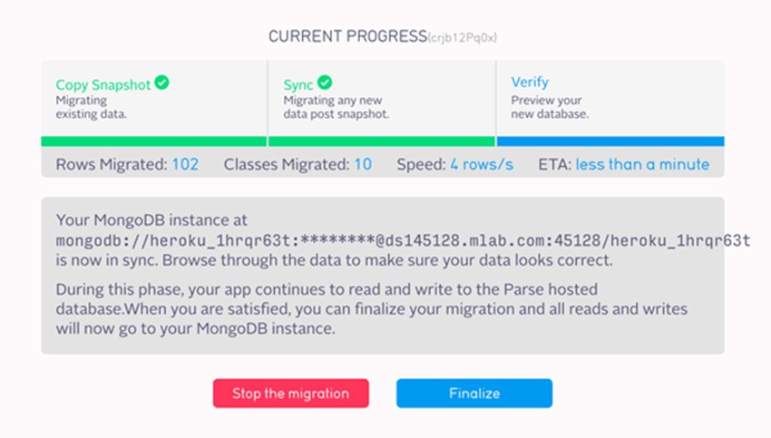Click the 'Preview your new database' description

pos(550,107)
